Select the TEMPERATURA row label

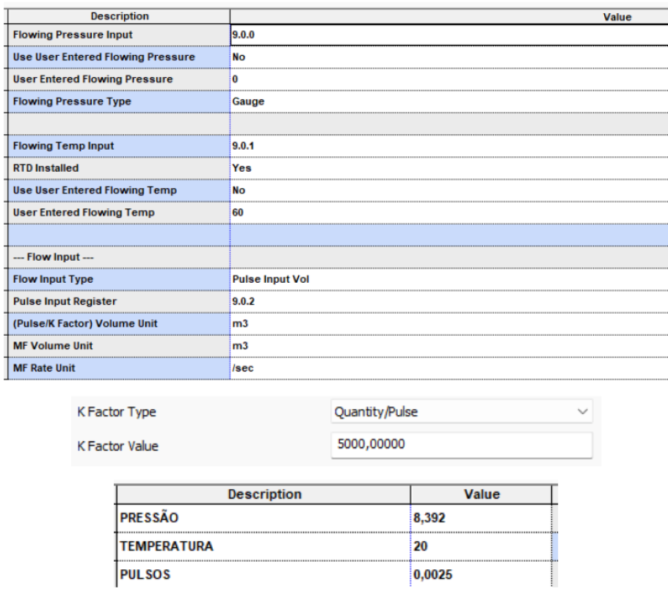(166, 546)
